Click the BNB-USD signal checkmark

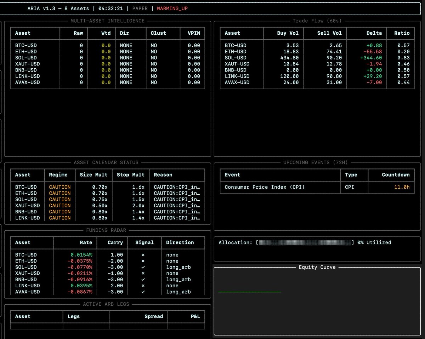click(143, 279)
